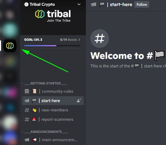
Task: Open the Tribal Crypto server icon in sidebar
Action: 10,46
